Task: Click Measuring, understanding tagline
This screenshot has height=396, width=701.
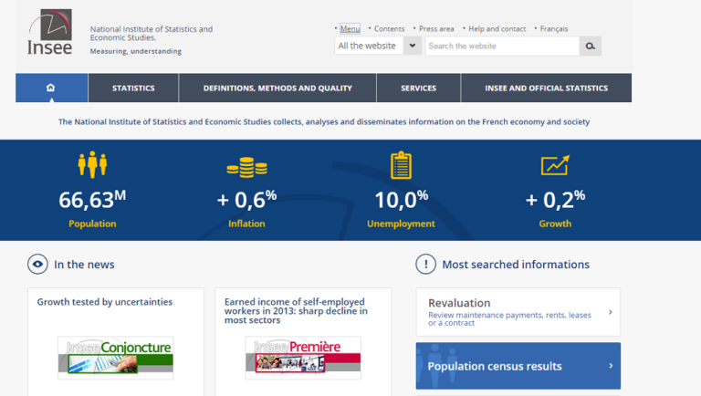Action: click(136, 51)
